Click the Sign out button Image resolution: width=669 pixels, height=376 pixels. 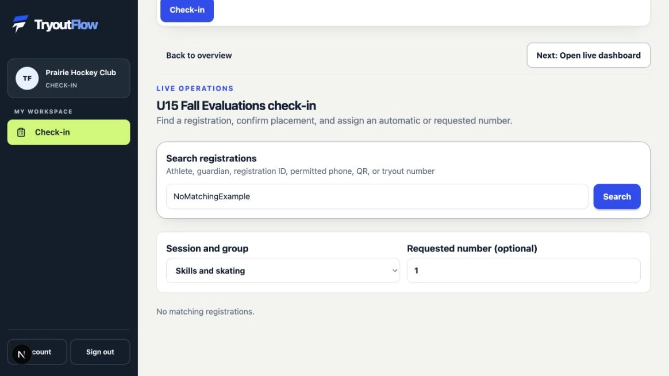coord(100,352)
